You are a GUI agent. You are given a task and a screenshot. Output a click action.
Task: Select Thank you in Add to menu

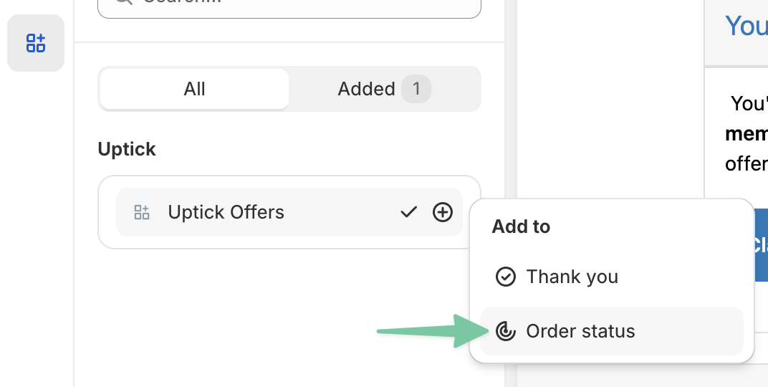pos(572,277)
